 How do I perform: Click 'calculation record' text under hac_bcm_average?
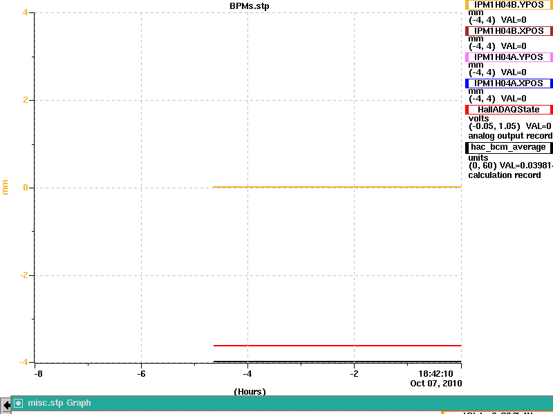click(x=505, y=175)
